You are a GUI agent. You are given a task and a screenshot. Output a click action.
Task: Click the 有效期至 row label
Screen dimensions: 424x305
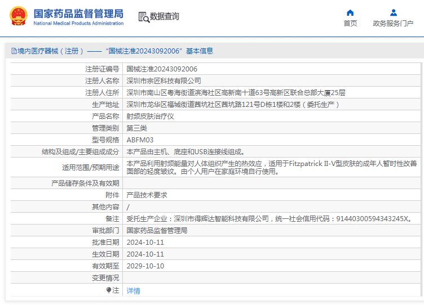[105, 266]
